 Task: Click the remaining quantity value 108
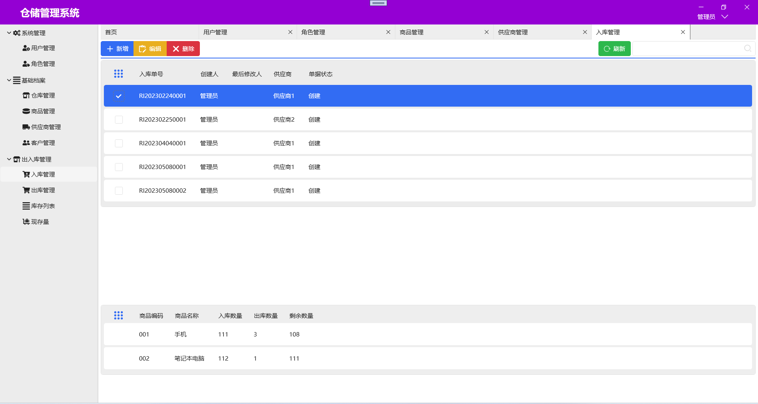294,334
